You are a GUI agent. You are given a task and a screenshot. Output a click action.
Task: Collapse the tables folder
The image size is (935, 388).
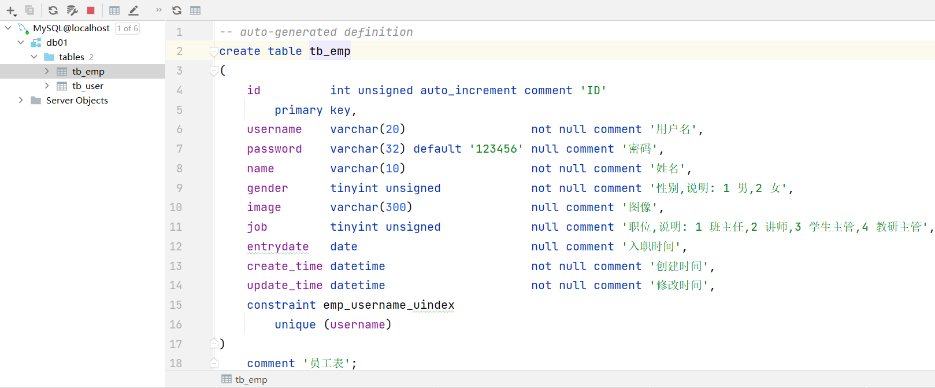34,57
